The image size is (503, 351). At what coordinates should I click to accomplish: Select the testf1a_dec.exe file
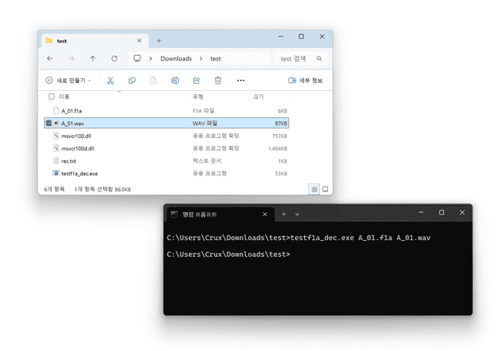click(x=79, y=173)
